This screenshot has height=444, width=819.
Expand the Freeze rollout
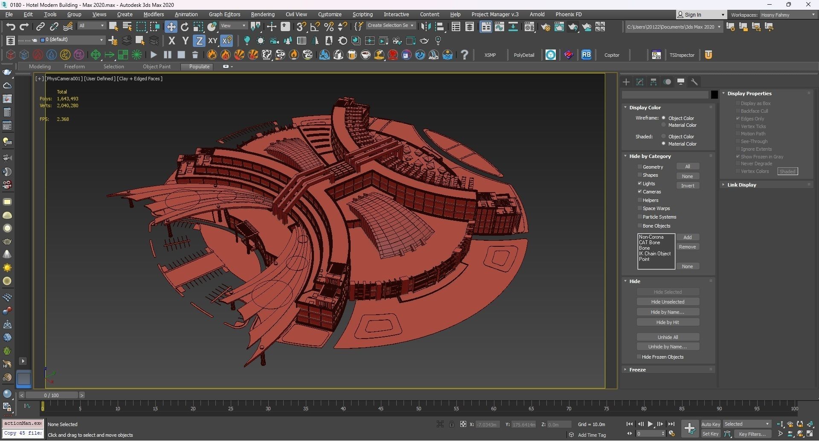coord(637,370)
